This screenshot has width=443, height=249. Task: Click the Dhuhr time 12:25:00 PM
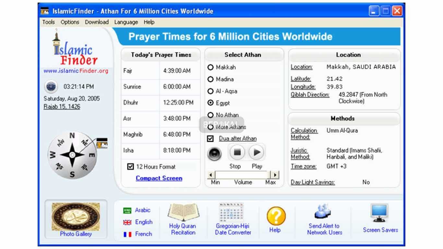tap(178, 102)
